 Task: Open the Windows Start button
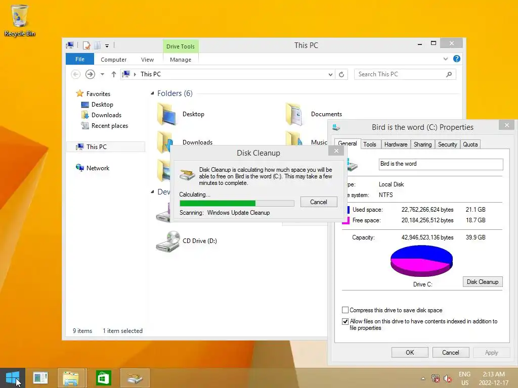pos(13,378)
